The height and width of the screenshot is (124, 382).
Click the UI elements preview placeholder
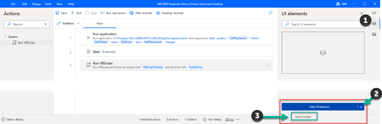(x=323, y=53)
